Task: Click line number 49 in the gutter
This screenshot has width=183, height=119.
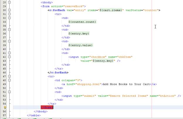Action: coord(4,84)
